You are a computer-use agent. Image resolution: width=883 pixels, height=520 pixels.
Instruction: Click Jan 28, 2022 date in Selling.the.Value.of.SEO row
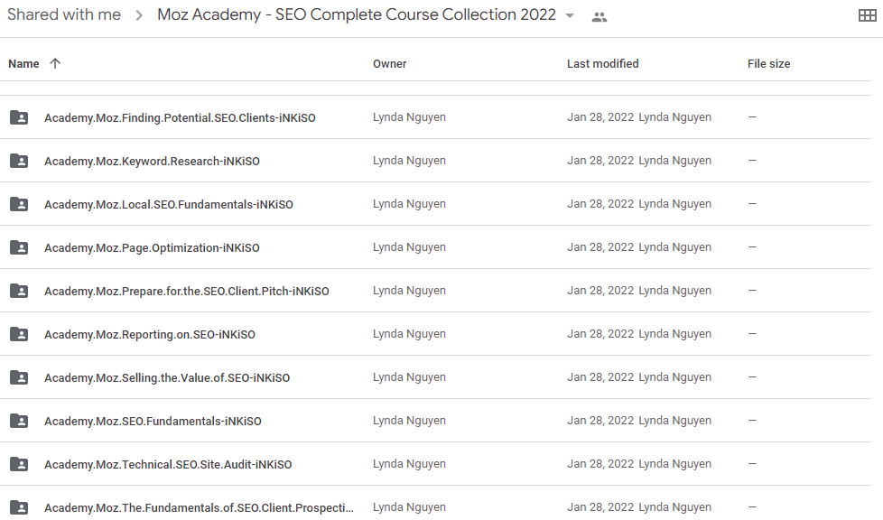point(600,377)
